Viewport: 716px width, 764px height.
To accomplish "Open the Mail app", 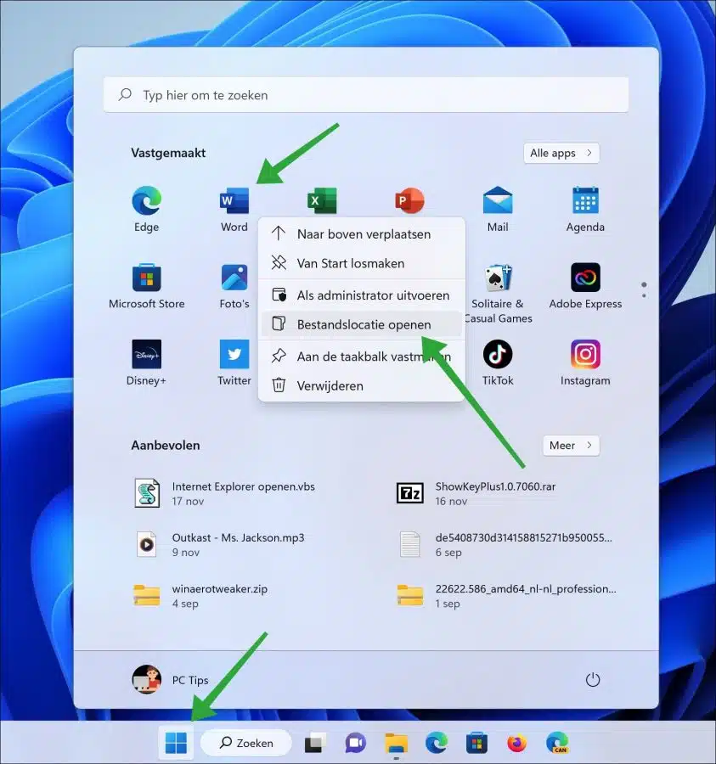I will point(497,209).
